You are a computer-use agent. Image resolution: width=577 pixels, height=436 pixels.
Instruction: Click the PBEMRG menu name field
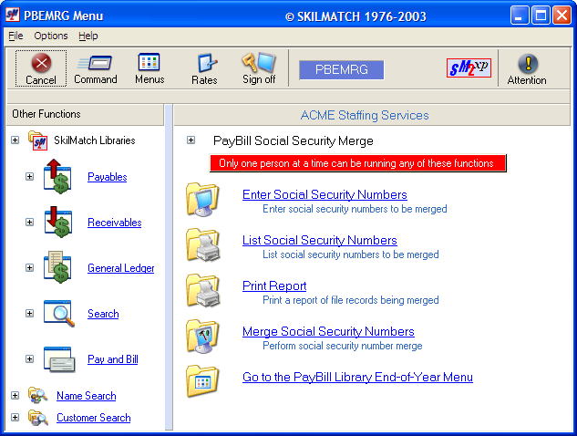[342, 69]
